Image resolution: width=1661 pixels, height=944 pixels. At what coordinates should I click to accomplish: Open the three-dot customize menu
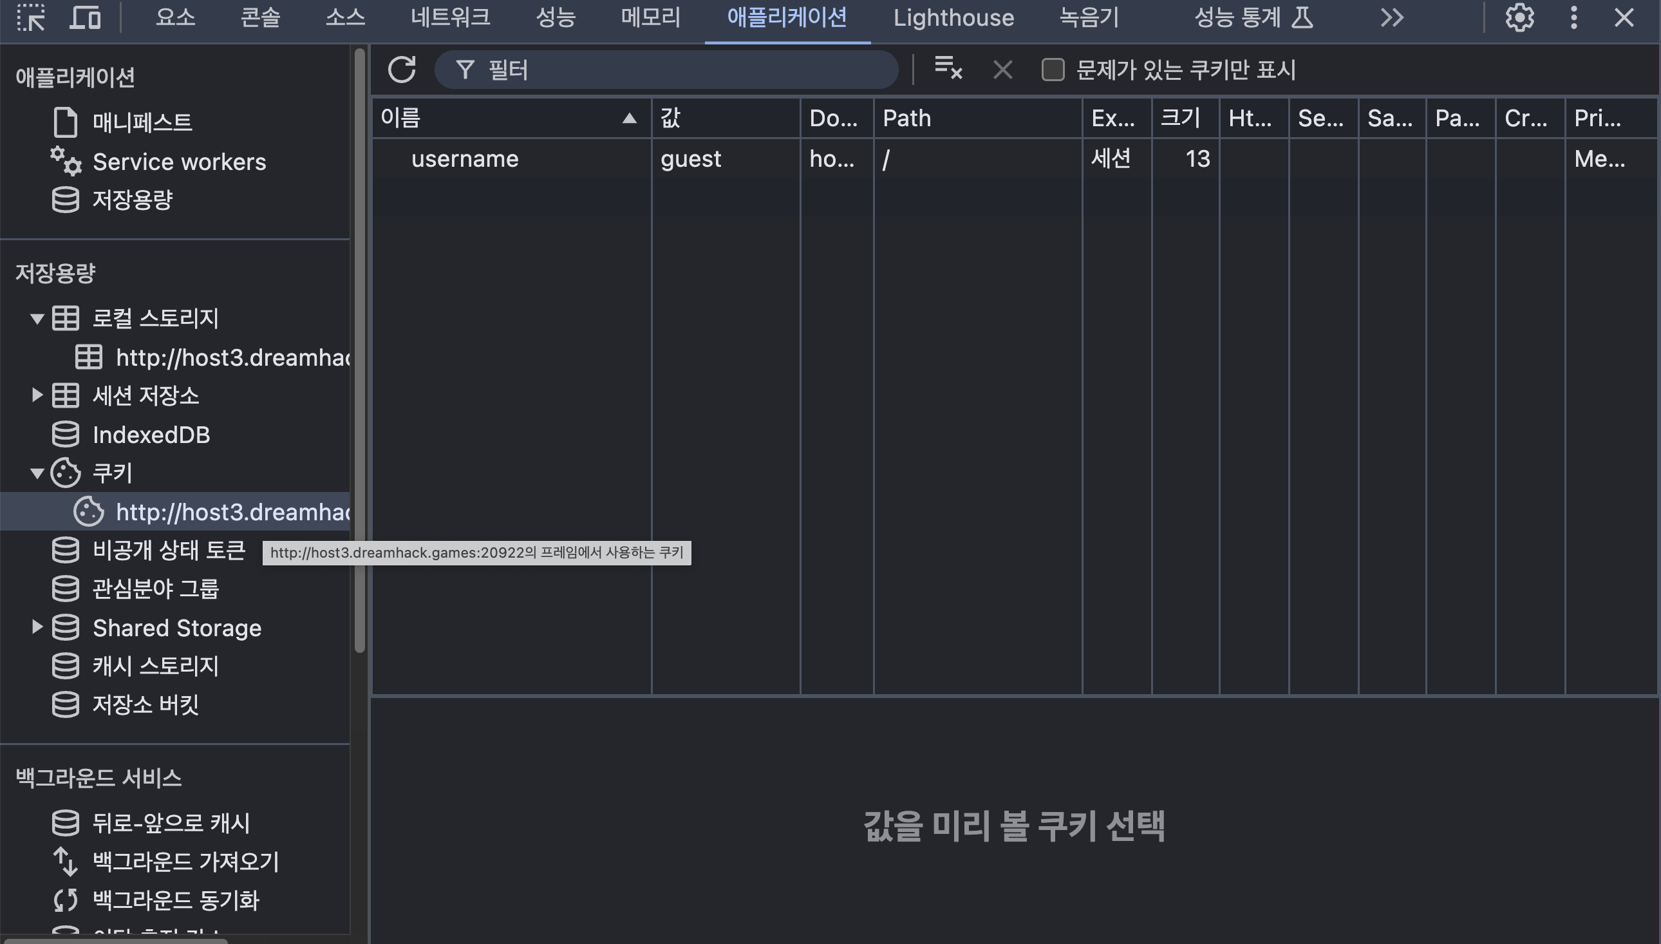[1574, 17]
